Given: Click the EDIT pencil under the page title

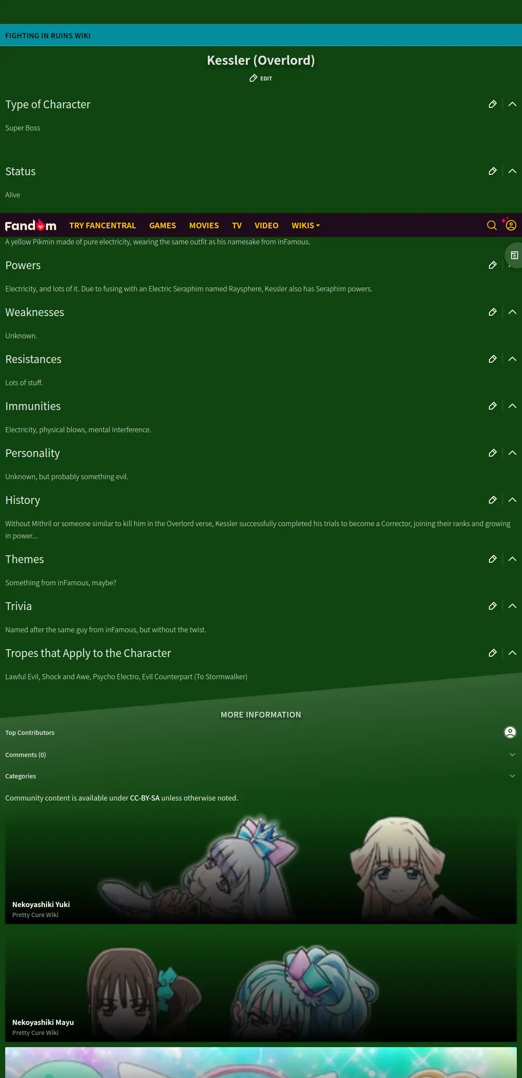Looking at the screenshot, I should (261, 78).
